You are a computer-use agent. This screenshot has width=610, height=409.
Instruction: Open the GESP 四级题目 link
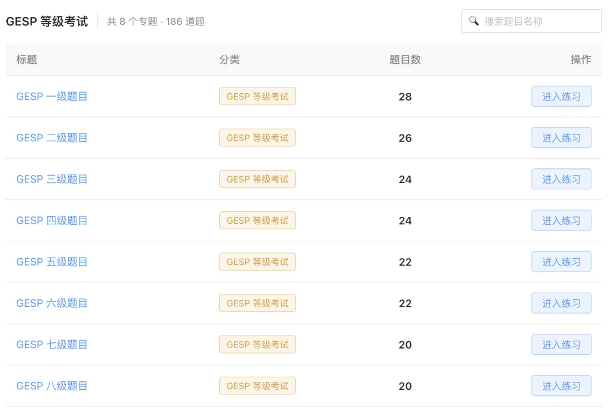[x=52, y=220]
